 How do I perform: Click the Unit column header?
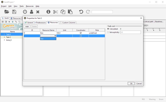64,30
